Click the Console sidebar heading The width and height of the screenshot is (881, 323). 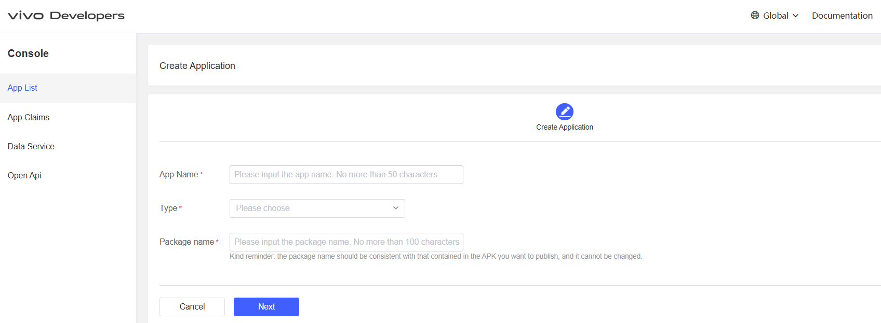tap(28, 53)
